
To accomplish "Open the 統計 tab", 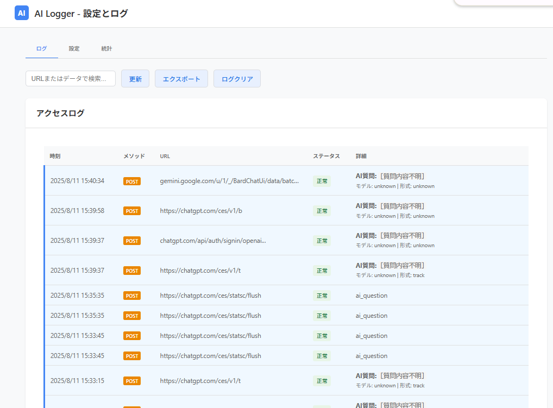I will (x=106, y=49).
